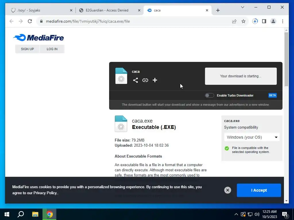This screenshot has width=294, height=220.
Task: Click the SIGN UP button
Action: pyautogui.click(x=27, y=49)
